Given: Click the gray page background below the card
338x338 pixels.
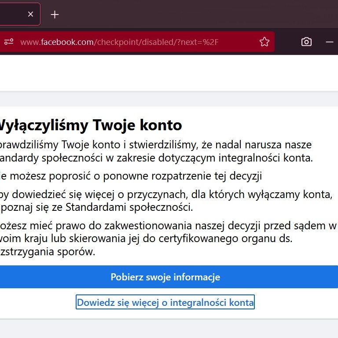Looking at the screenshot, I should click(169, 329).
